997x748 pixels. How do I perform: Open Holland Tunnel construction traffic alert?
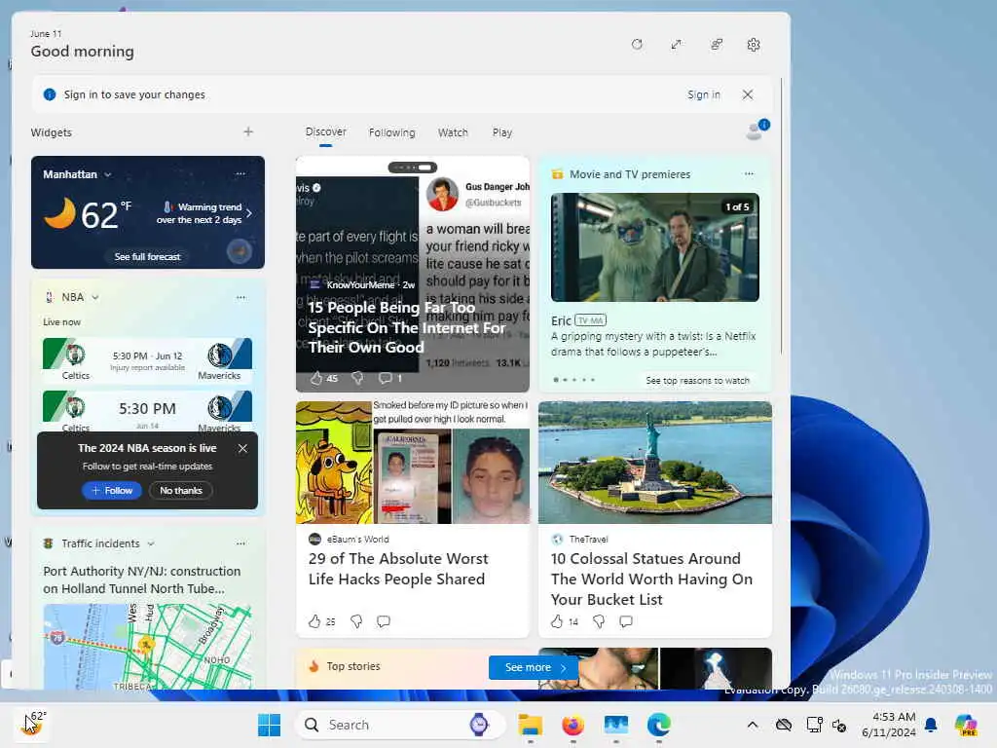coord(142,580)
